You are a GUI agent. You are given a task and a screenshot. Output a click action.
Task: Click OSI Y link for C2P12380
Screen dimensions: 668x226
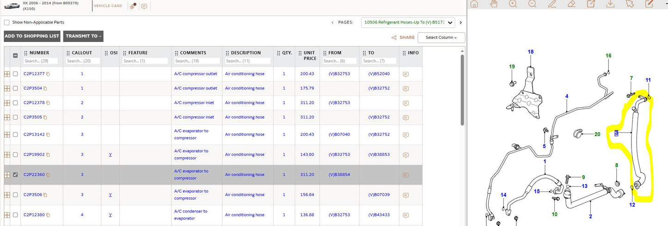point(110,215)
